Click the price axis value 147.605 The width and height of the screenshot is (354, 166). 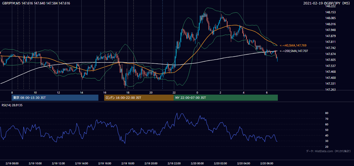[x=330, y=60]
